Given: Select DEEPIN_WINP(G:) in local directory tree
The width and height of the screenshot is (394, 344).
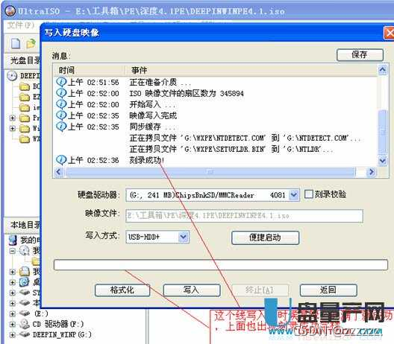Looking at the screenshot, I should coord(62,334).
